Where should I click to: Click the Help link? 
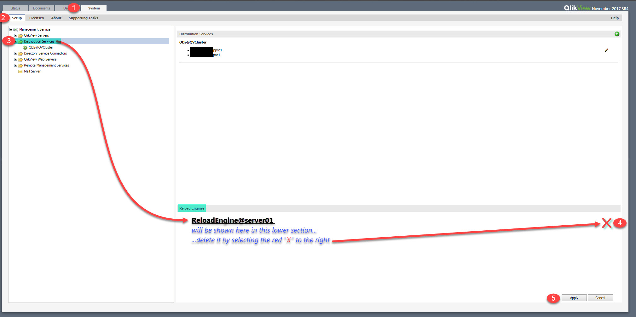615,18
